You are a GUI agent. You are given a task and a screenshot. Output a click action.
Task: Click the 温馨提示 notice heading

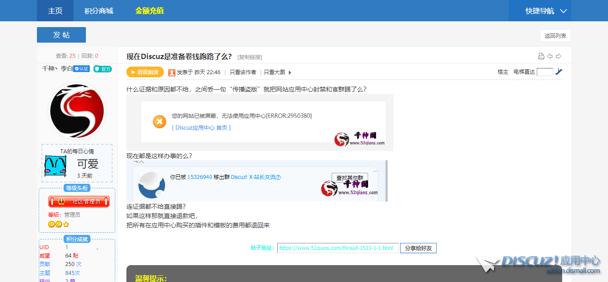[151, 278]
